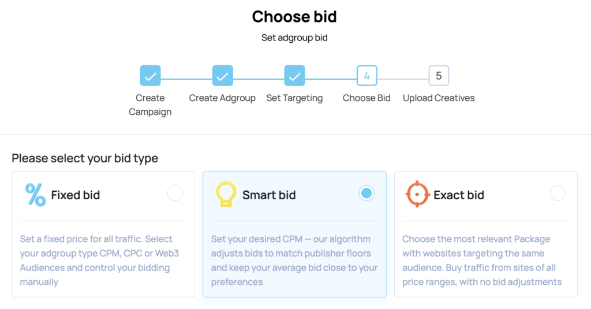Click the Create Adgroup completed checkmark step
The height and width of the screenshot is (309, 591).
point(222,76)
